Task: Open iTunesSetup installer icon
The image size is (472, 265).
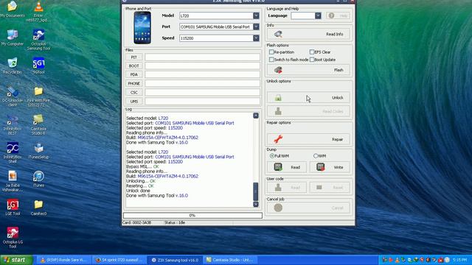Action: [x=38, y=151]
